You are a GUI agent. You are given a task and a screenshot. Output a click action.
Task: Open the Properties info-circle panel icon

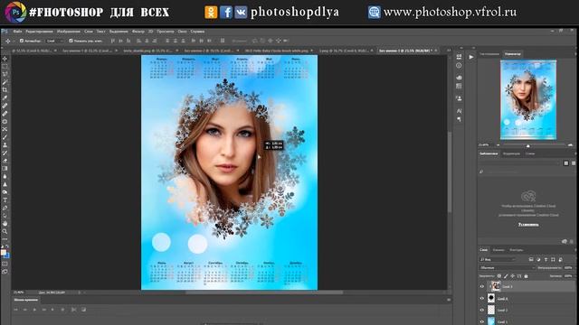coord(459,66)
